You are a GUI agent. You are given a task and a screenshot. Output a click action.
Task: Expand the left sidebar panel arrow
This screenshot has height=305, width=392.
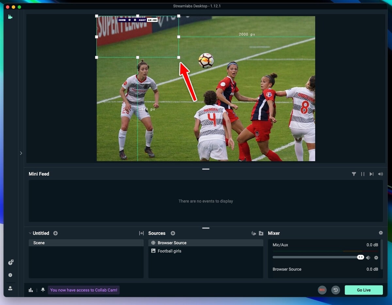(x=21, y=153)
